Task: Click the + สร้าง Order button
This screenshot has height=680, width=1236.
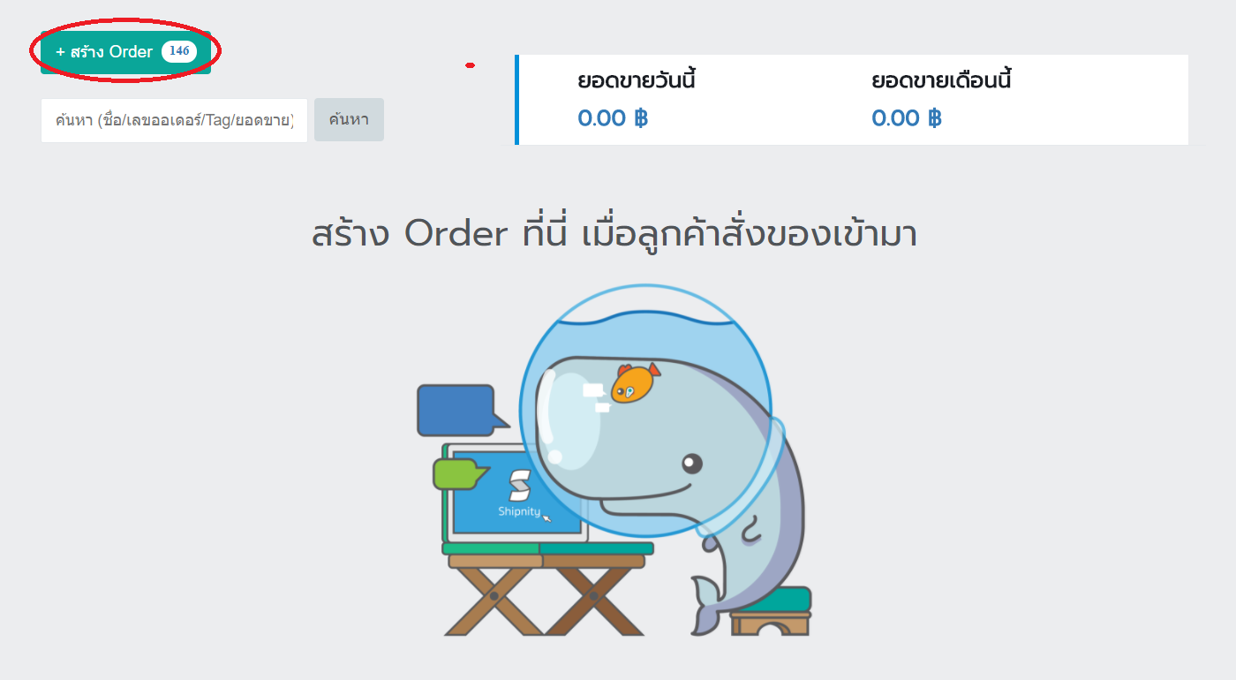Action: (125, 52)
